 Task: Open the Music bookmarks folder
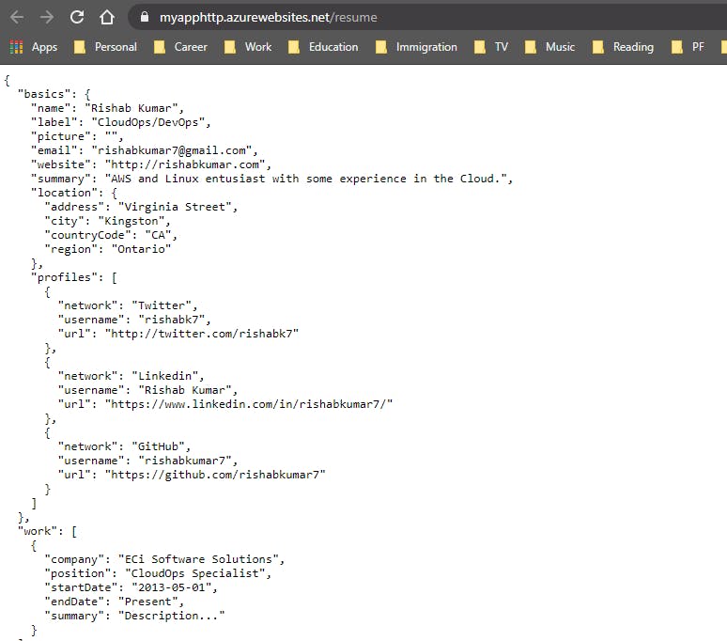(549, 47)
